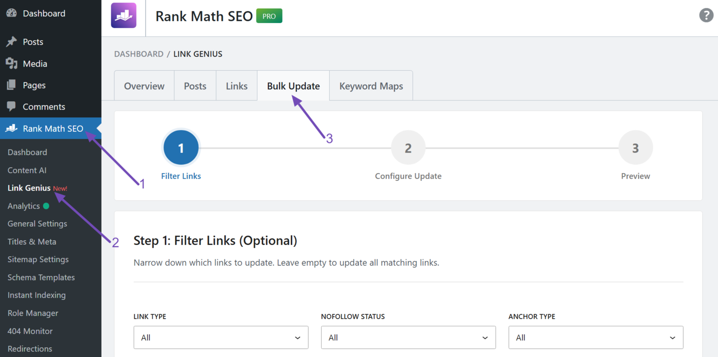The image size is (718, 357).
Task: Open Rank Math Dashboard submenu item
Action: 27,152
